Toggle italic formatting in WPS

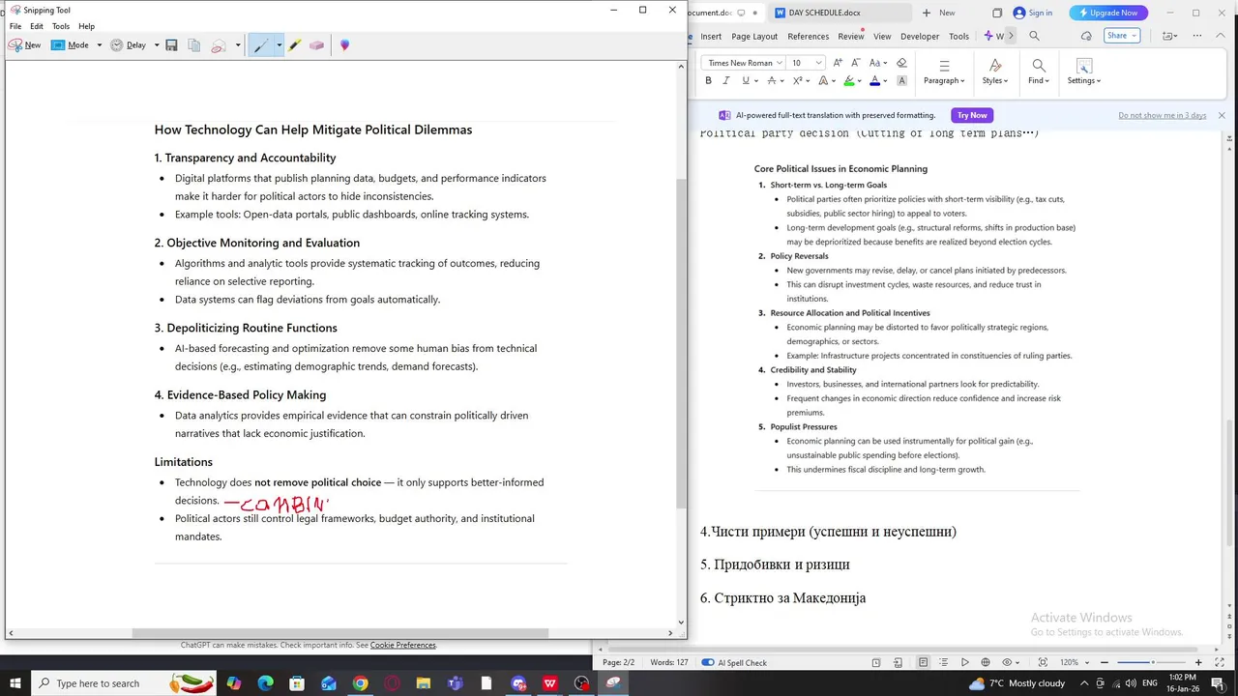coord(726,81)
